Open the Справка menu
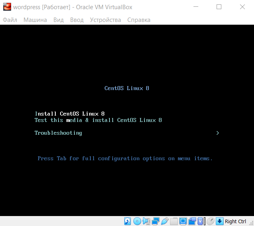Image resolution: width=254 pixels, height=226 pixels. pos(139,20)
